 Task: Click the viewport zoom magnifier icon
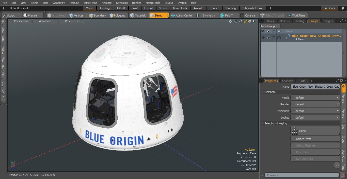pos(241,21)
